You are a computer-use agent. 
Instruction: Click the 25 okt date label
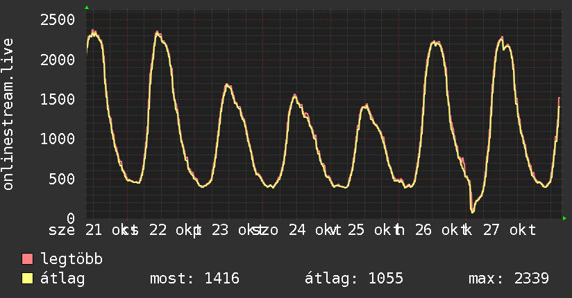click(376, 230)
